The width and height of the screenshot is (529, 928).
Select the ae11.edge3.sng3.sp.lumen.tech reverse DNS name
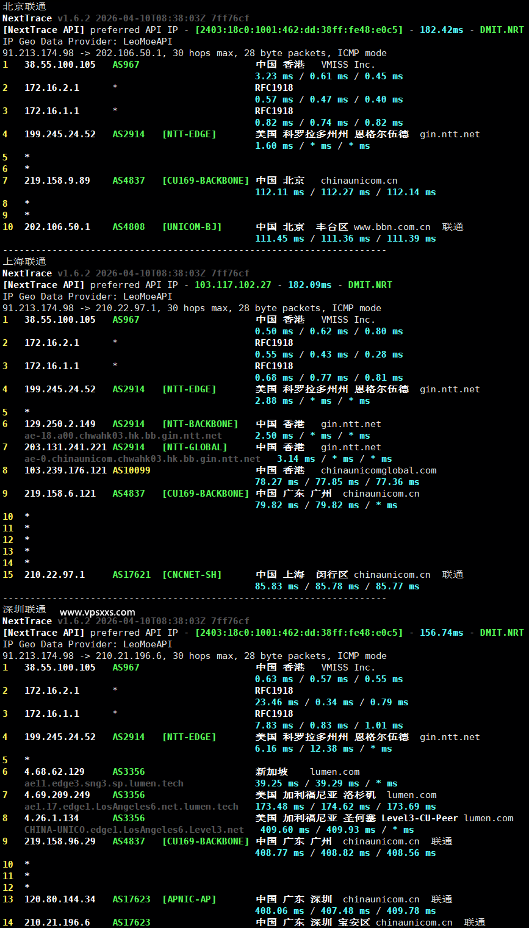104,783
